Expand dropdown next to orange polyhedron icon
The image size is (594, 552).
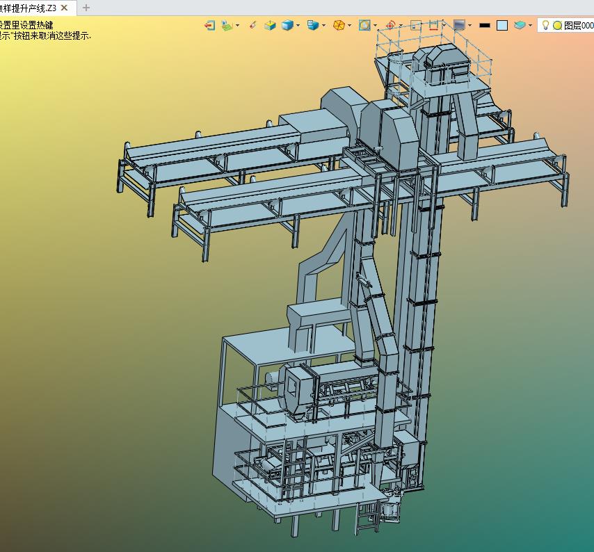tap(349, 25)
